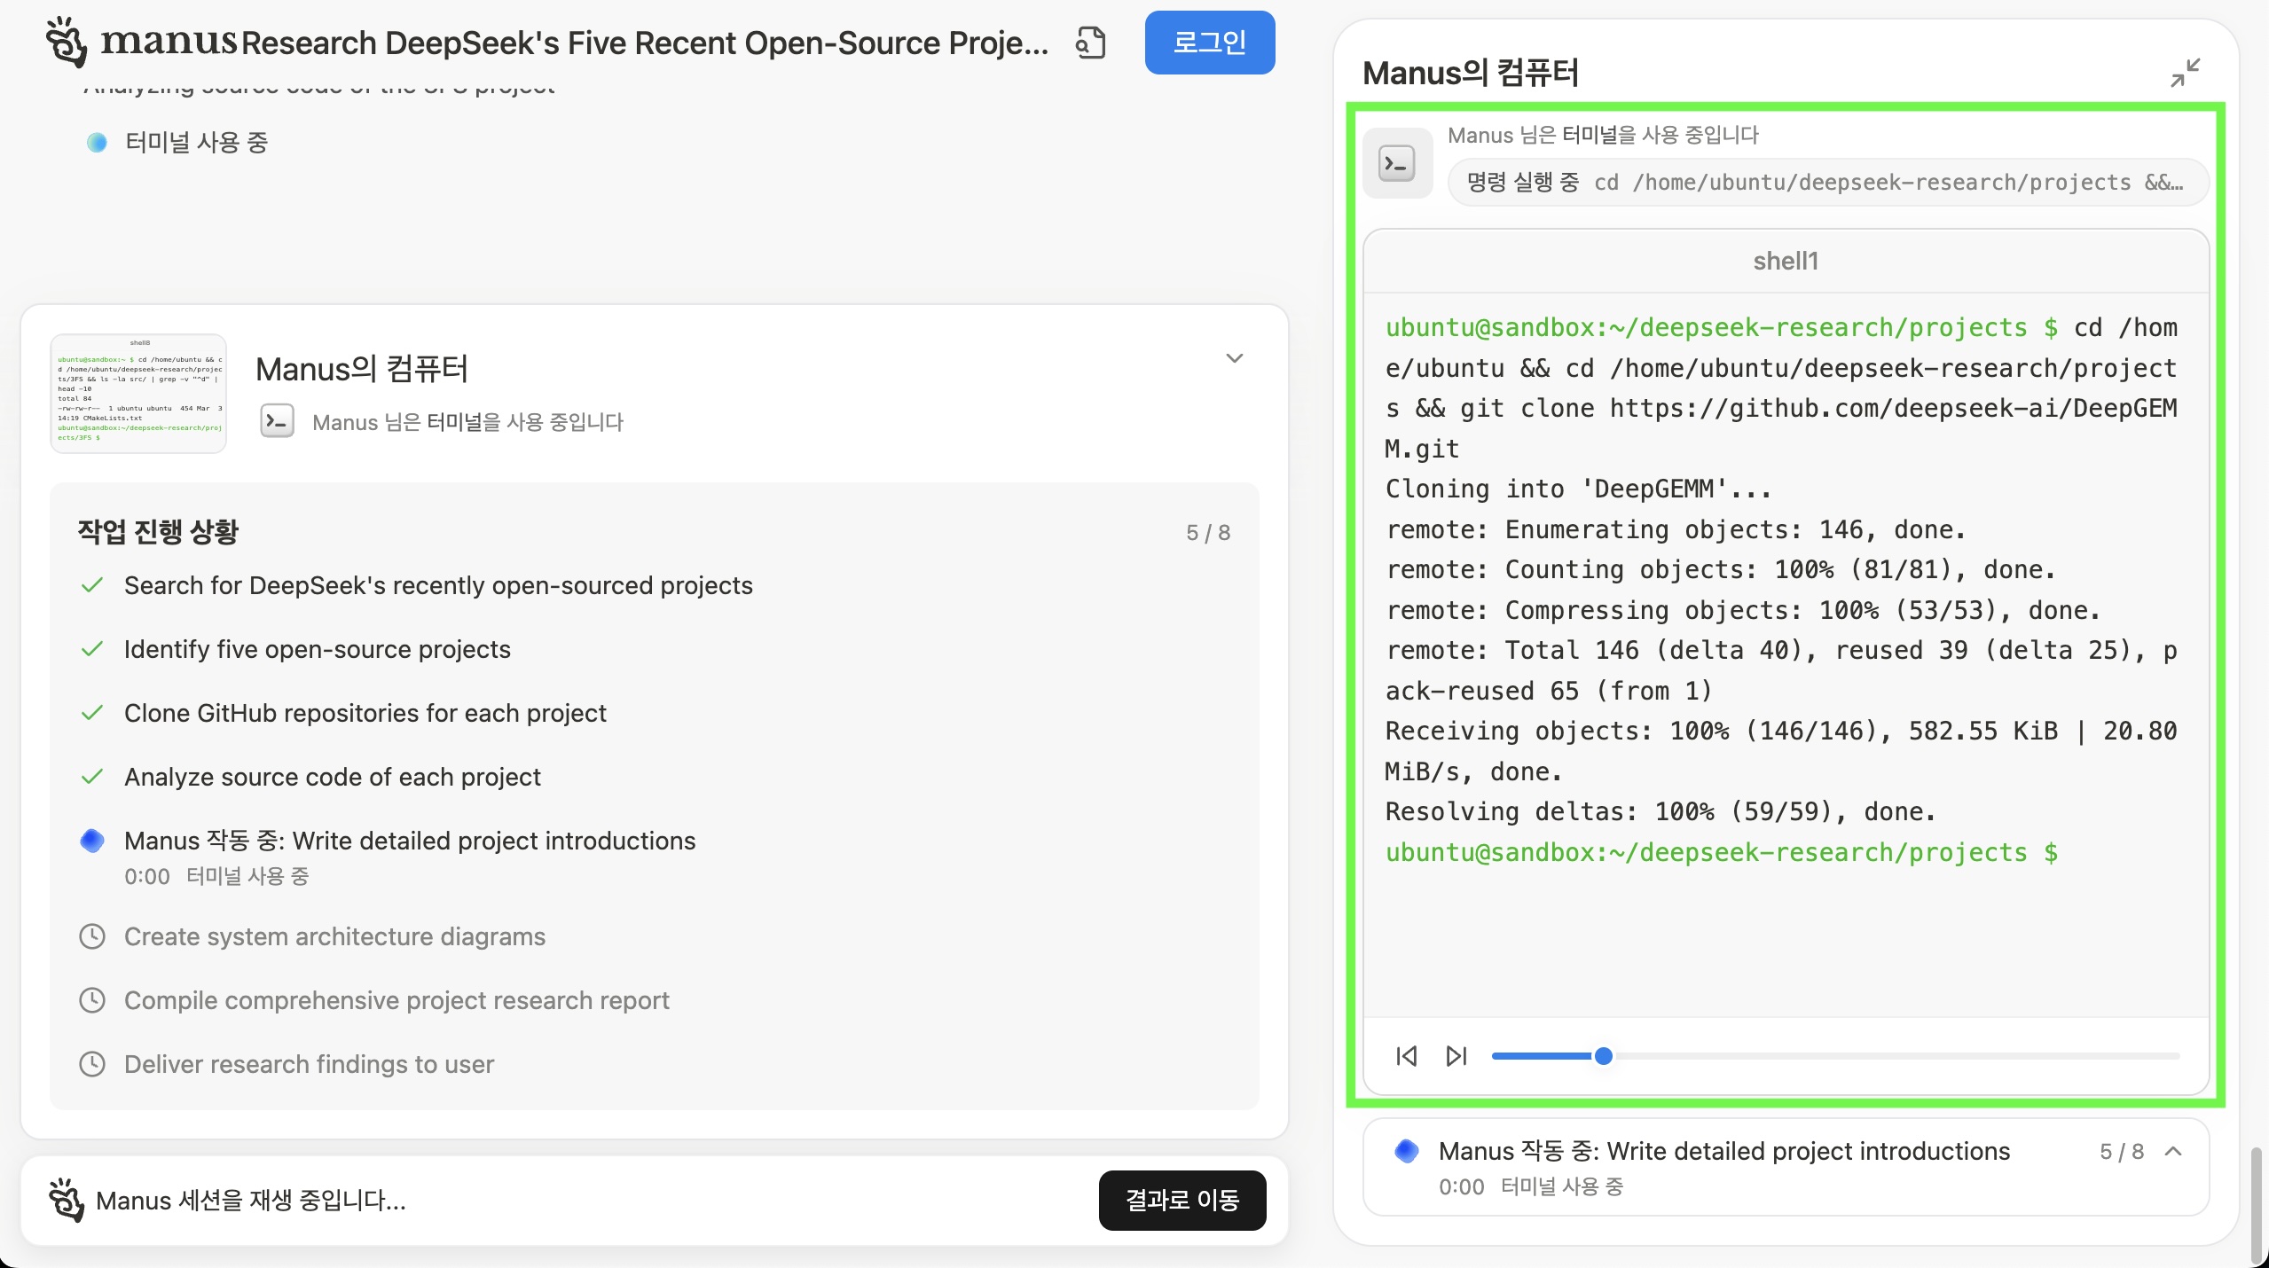This screenshot has height=1268, width=2269.
Task: Click clock icon beside Create system architecture diagrams
Action: 92,936
